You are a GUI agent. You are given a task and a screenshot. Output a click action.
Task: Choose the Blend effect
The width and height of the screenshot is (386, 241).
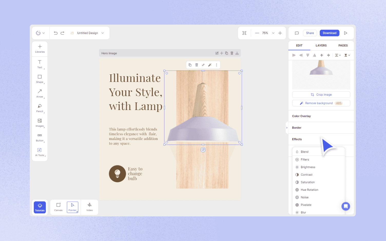(319, 152)
